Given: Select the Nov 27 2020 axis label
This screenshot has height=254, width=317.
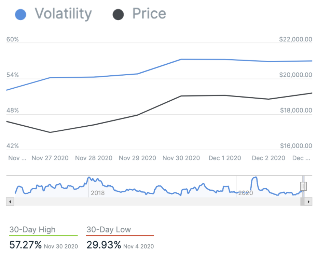Looking at the screenshot, I should [50, 158].
